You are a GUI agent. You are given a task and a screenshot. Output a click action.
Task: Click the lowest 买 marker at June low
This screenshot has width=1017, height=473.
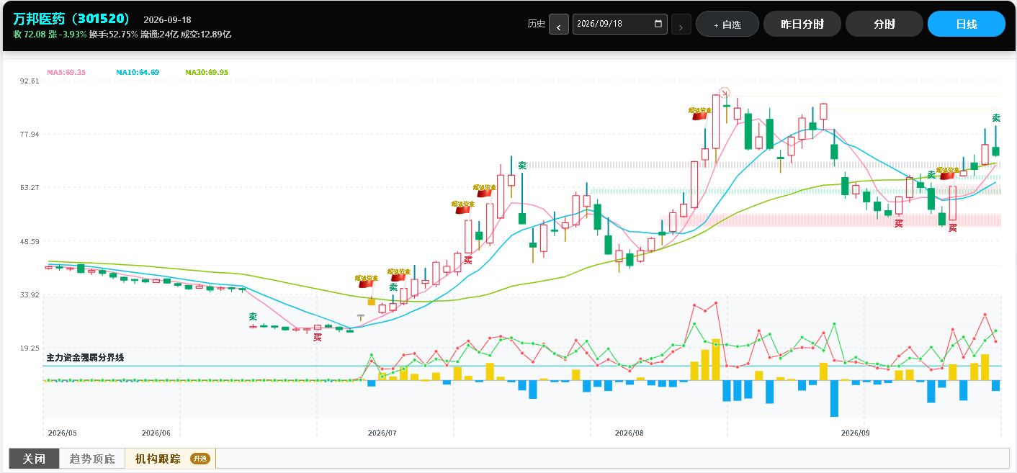(318, 337)
